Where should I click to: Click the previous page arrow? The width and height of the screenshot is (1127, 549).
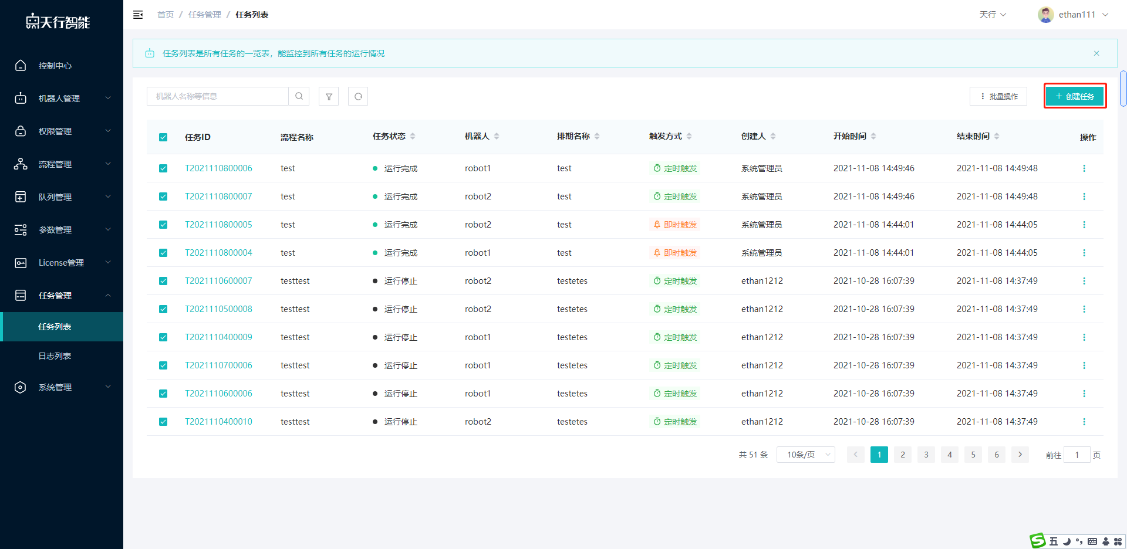pos(856,455)
